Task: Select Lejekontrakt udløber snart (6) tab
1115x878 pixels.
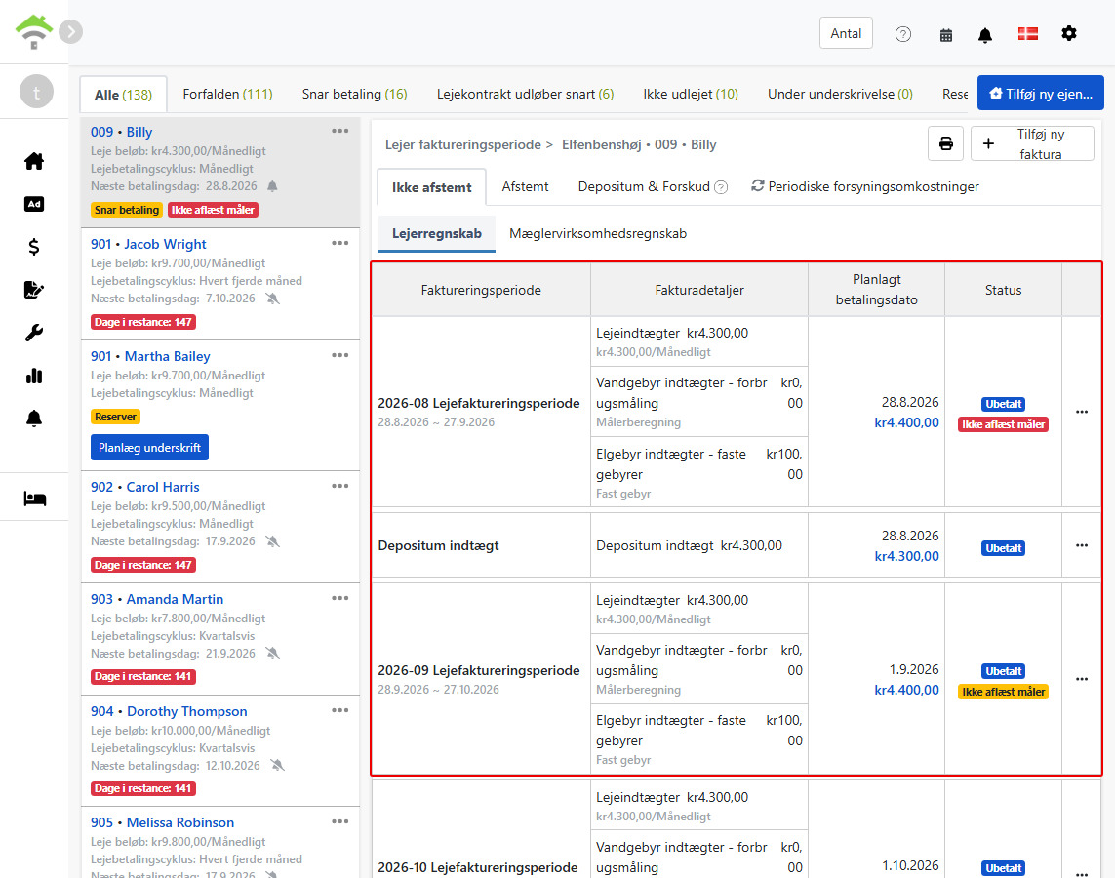Action: (x=525, y=94)
